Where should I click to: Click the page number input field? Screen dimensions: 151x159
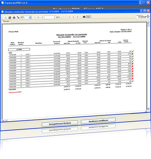click(50, 17)
